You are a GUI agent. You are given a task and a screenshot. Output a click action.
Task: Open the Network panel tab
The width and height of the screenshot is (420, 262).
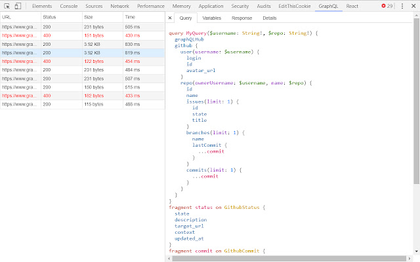point(119,6)
